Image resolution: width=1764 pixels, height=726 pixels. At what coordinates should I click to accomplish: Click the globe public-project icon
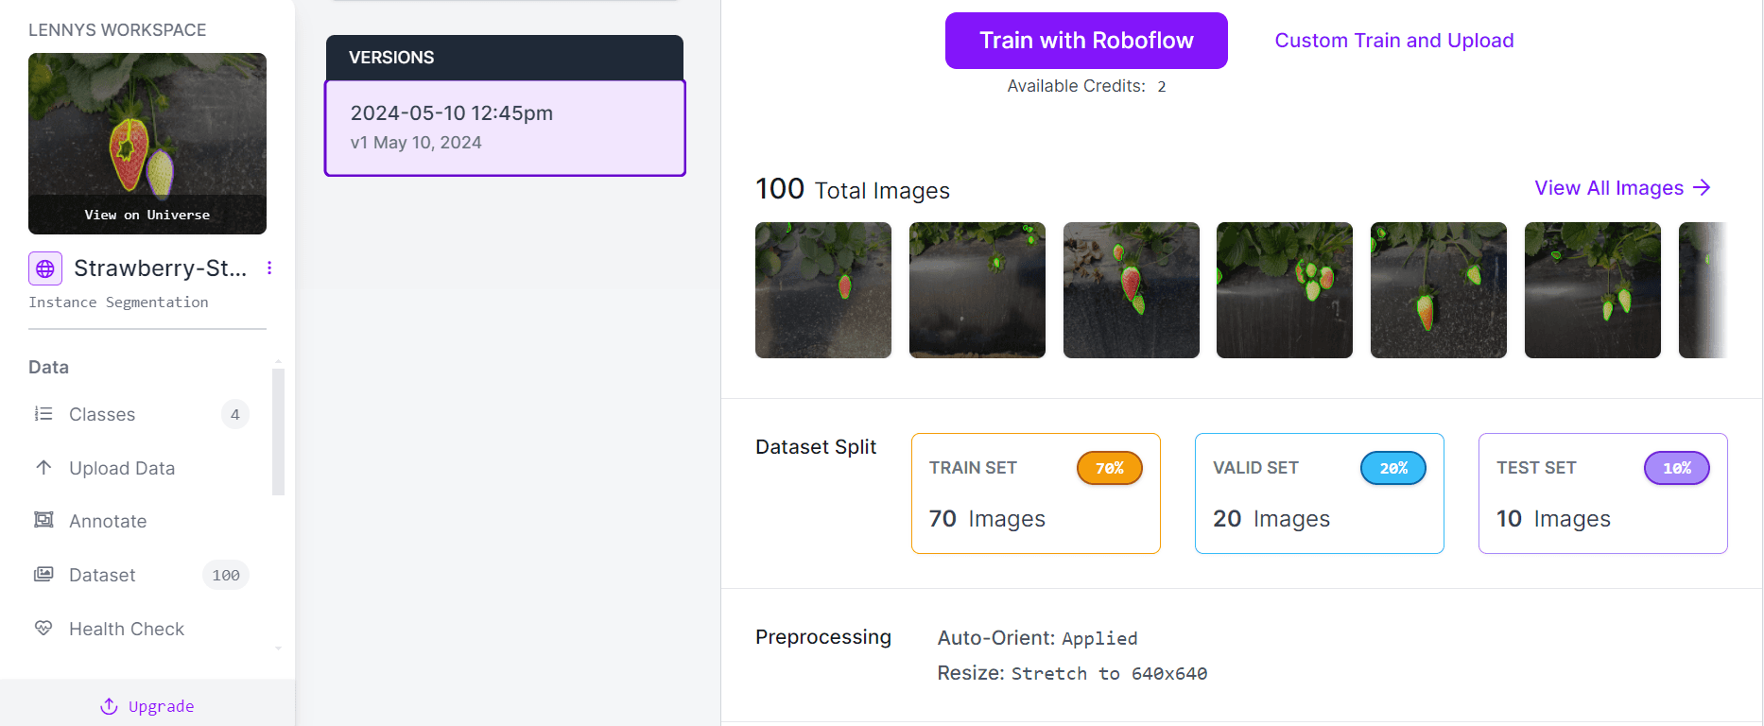click(x=45, y=268)
